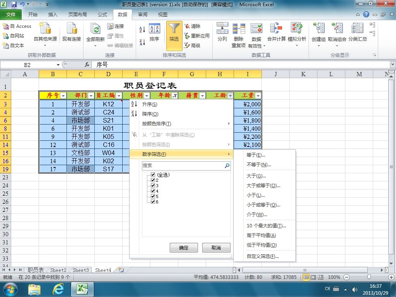396x297 pixels.
Task: Open 高级 advanced filter
Action: pyautogui.click(x=192, y=46)
